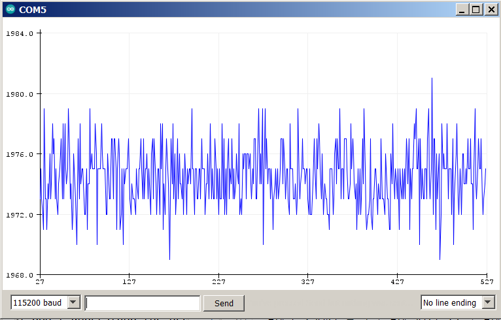This screenshot has width=501, height=320.
Task: Click the 1984.0 y-axis label
Action: [20, 33]
